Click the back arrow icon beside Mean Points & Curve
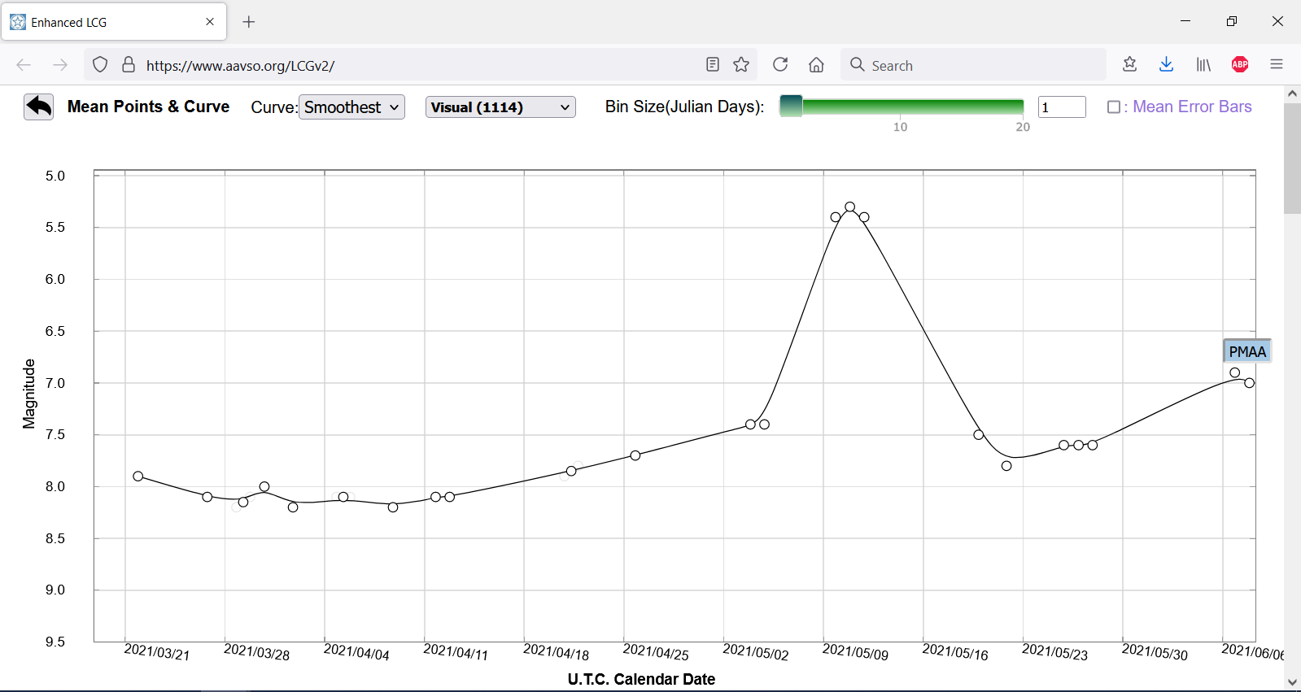 (x=38, y=107)
